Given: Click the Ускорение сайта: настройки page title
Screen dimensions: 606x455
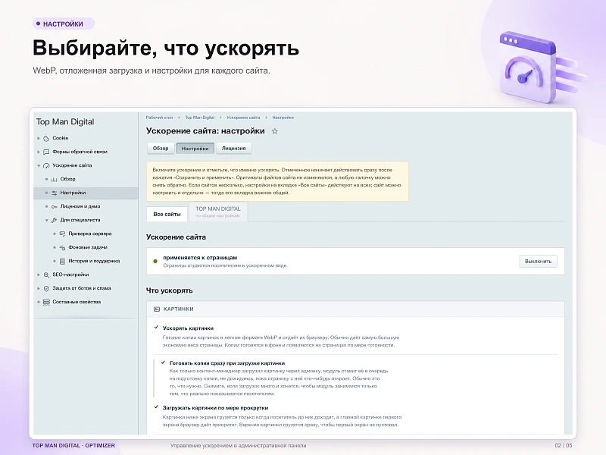Looking at the screenshot, I should [x=205, y=131].
